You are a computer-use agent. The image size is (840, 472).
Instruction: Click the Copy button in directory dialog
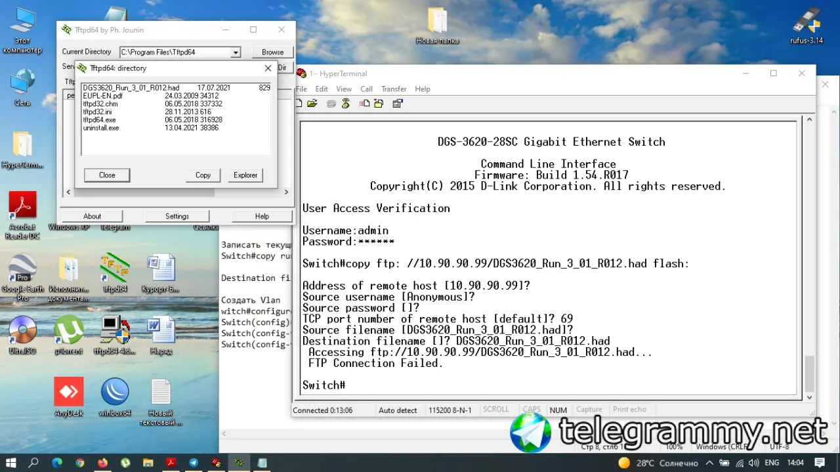coord(203,175)
